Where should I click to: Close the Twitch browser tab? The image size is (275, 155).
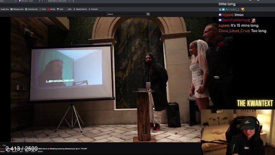pos(43,1)
